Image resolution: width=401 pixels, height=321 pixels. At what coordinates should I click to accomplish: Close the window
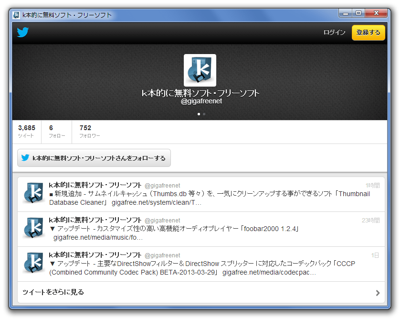376,13
